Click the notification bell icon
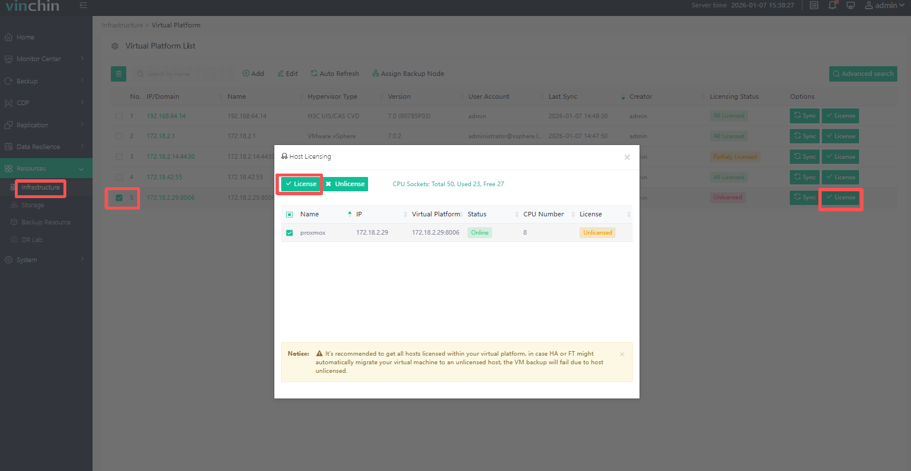Image resolution: width=911 pixels, height=471 pixels. coord(832,5)
